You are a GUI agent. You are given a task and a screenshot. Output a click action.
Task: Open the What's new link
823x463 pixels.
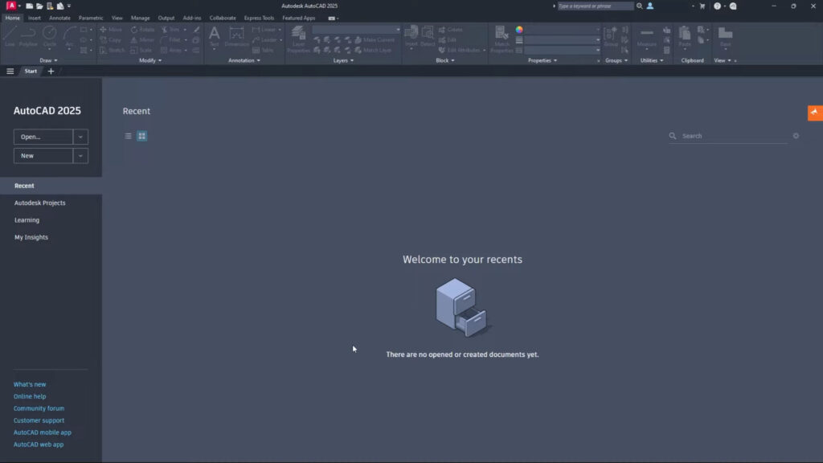pos(30,384)
